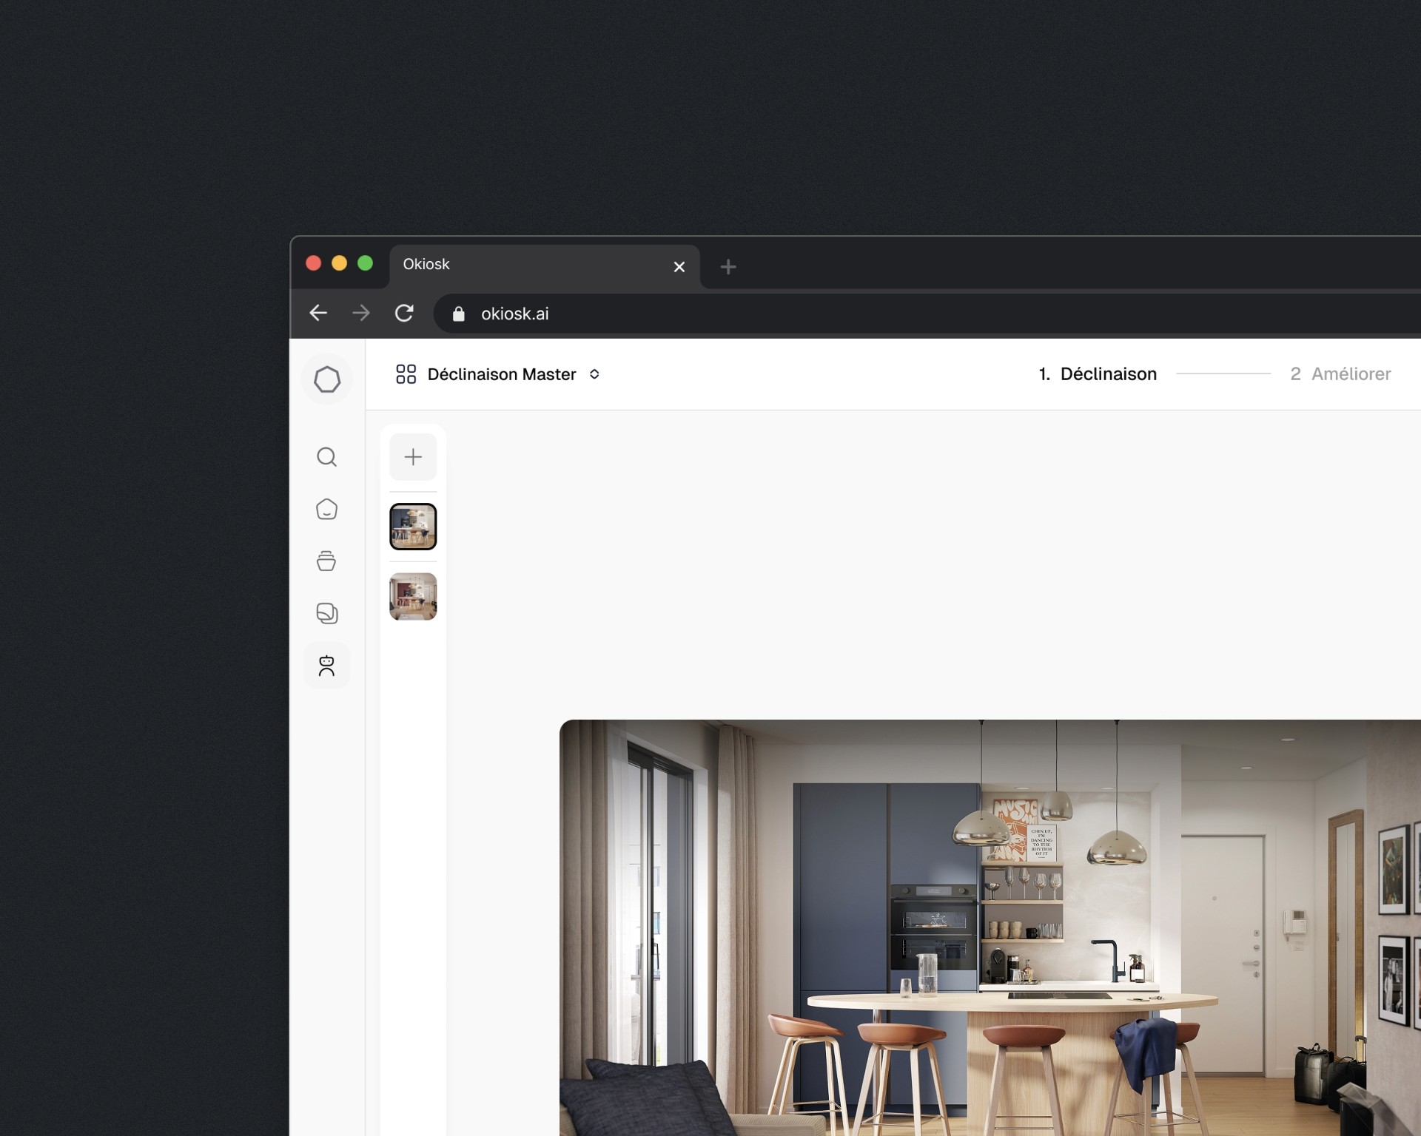The image size is (1421, 1136).
Task: Click the padlock site security icon
Action: 458,314
